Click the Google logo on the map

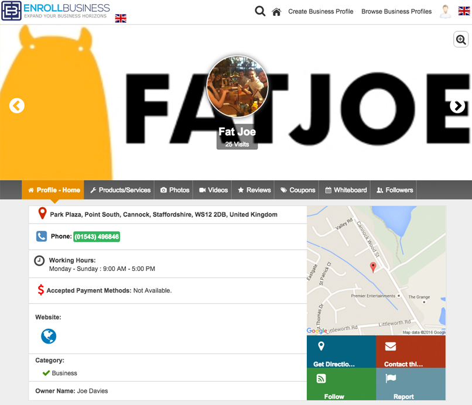(x=317, y=330)
